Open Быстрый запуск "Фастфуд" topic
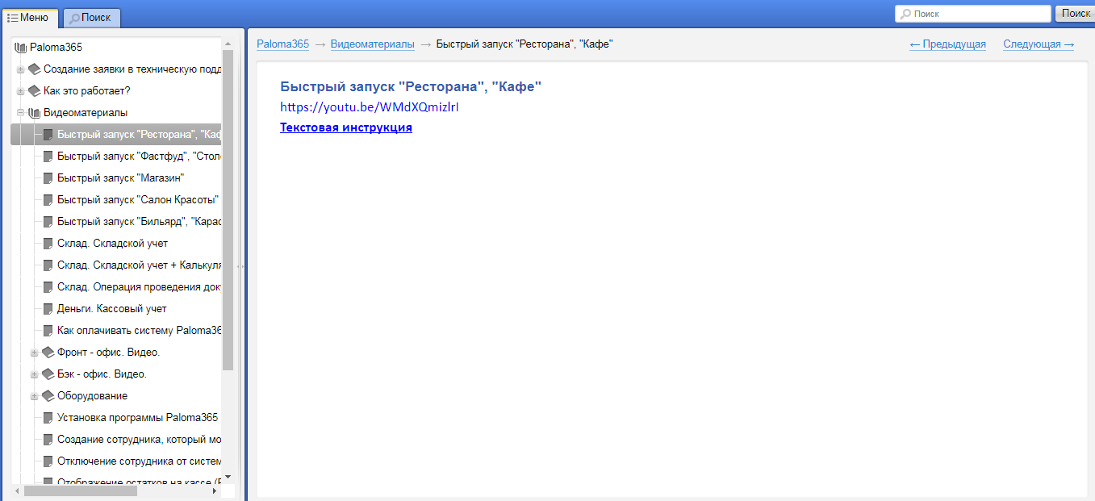This screenshot has width=1095, height=501. (x=139, y=157)
